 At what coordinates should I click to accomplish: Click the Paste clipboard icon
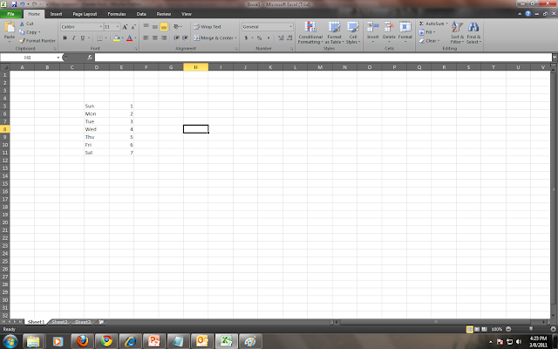(x=10, y=27)
